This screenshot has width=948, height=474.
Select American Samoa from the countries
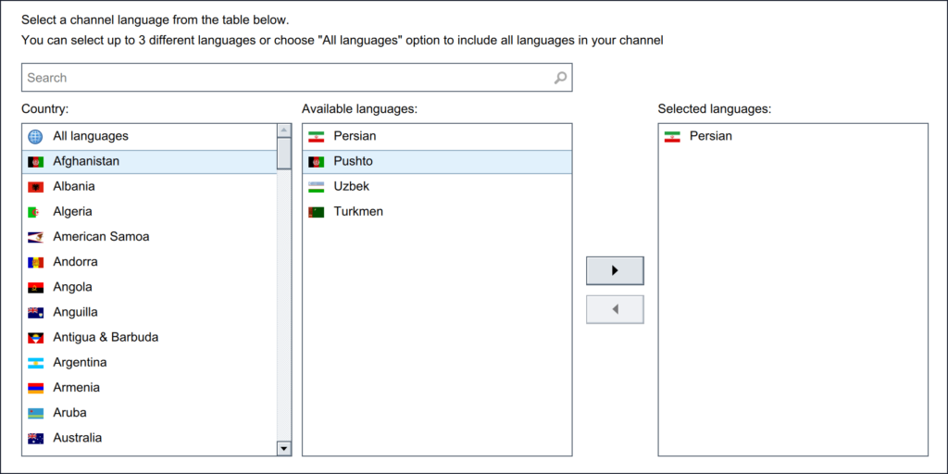tap(101, 236)
